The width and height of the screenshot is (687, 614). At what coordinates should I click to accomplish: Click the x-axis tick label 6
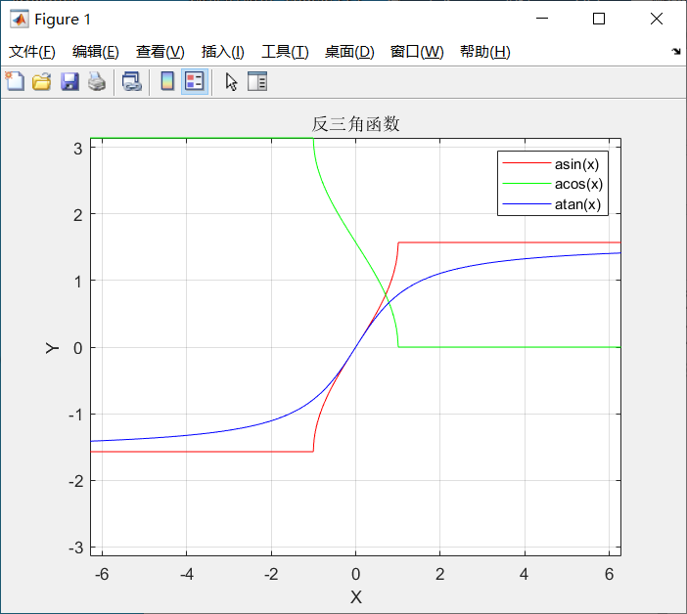[609, 574]
